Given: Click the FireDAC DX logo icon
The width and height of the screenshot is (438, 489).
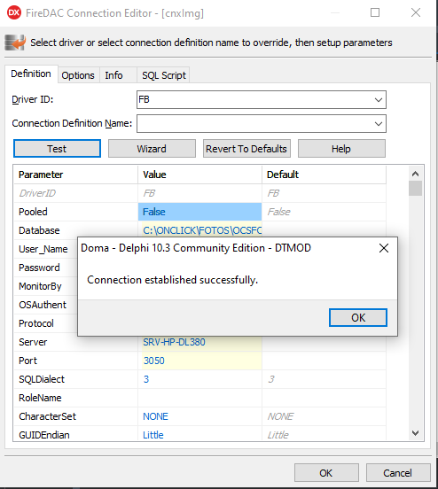Looking at the screenshot, I should pos(14,12).
